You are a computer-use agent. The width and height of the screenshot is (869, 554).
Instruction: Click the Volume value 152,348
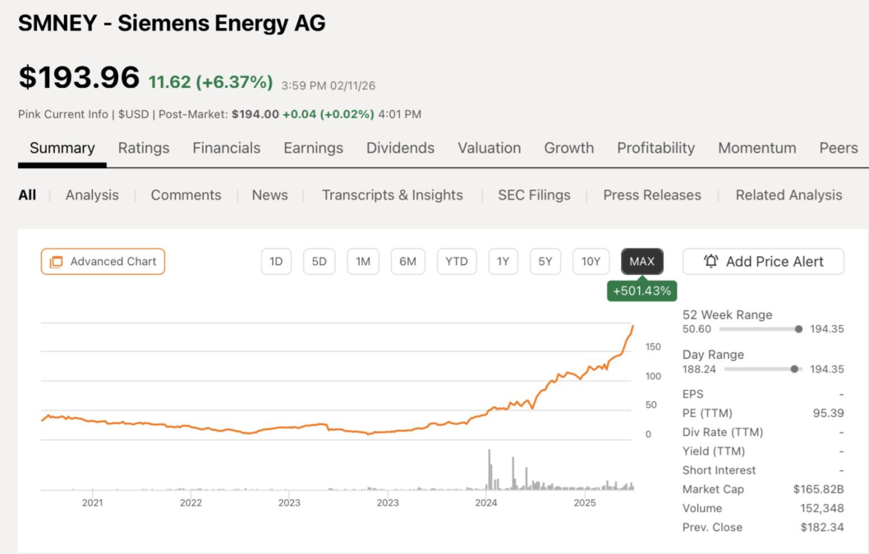(822, 508)
